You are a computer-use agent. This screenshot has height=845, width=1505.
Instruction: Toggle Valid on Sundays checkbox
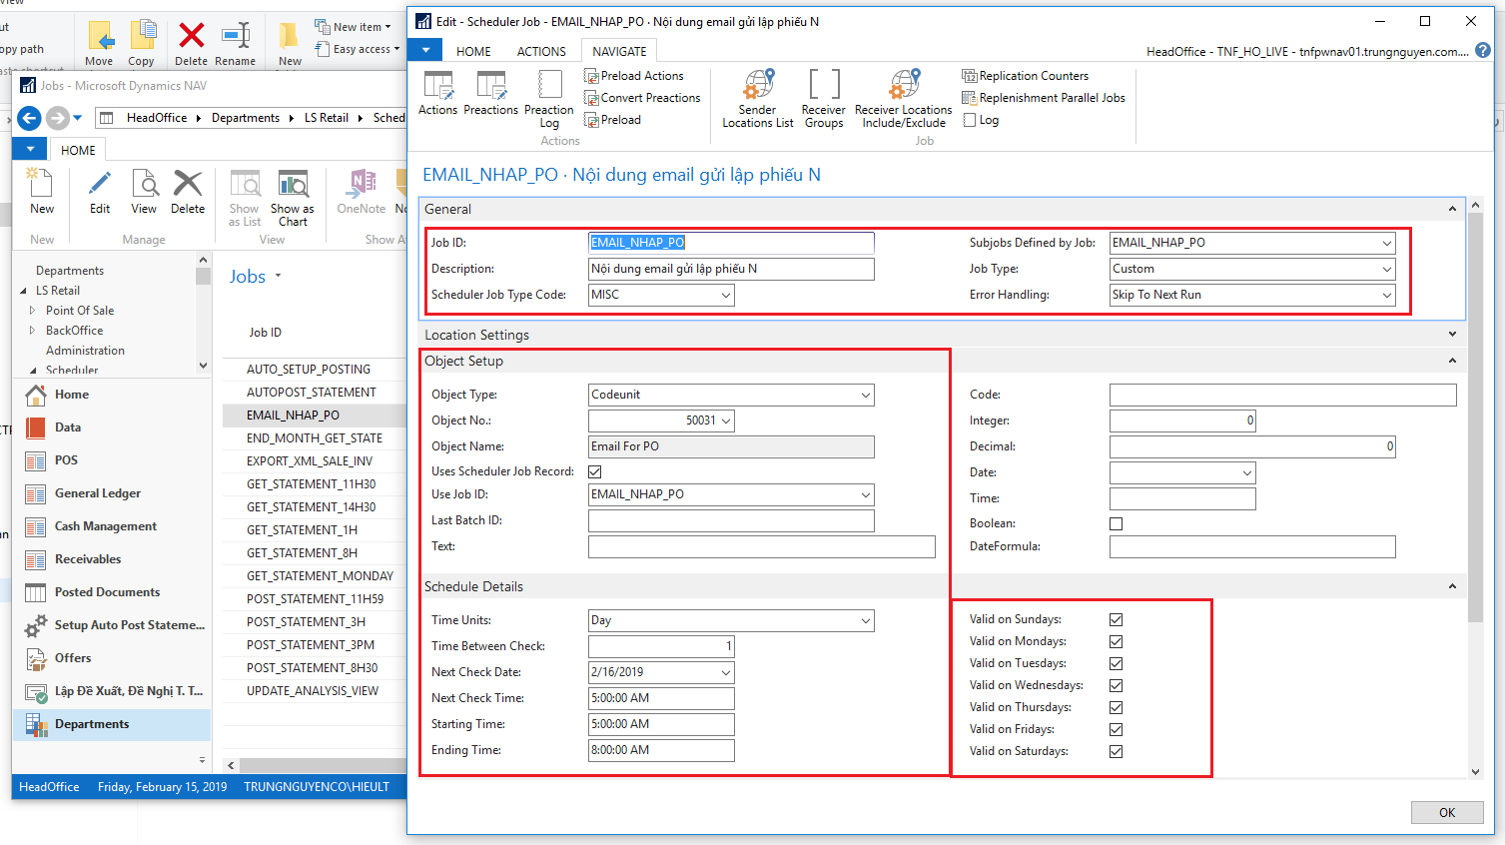tap(1116, 619)
